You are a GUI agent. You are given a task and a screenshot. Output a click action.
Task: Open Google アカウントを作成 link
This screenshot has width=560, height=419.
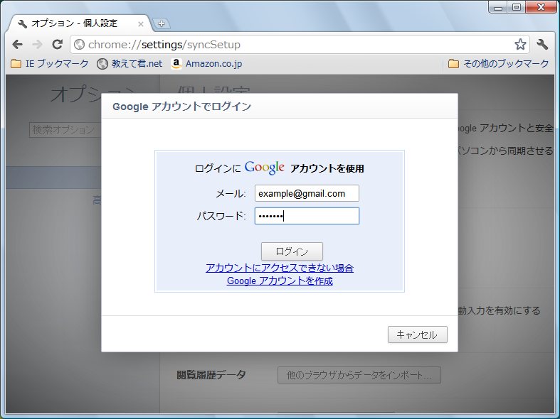click(280, 281)
